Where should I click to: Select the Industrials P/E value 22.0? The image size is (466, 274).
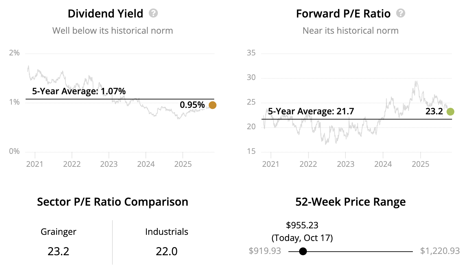click(167, 251)
